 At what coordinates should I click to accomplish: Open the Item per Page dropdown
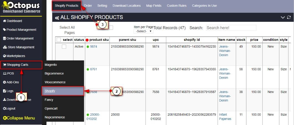(143, 31)
